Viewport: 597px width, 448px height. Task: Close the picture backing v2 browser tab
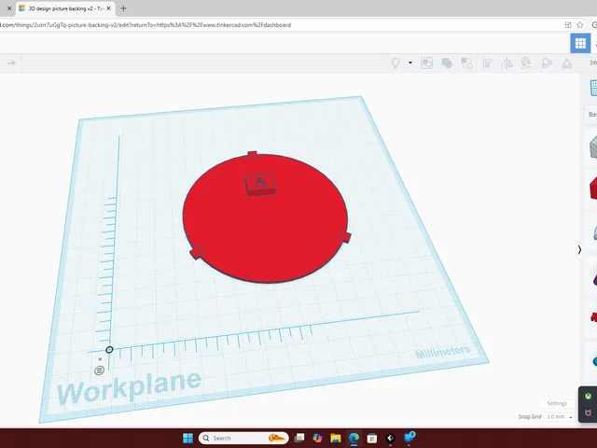point(108,8)
